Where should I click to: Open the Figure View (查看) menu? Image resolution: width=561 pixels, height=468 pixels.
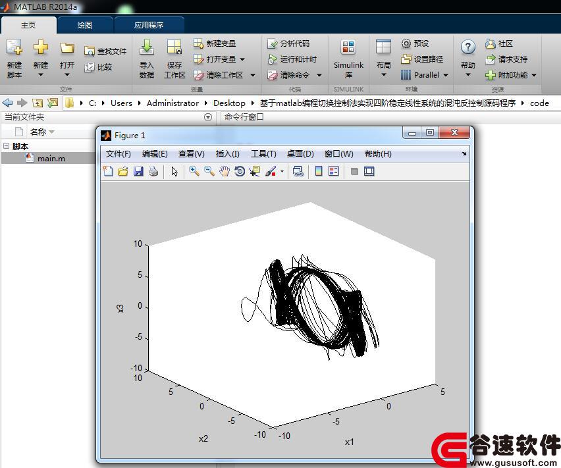[x=192, y=154]
